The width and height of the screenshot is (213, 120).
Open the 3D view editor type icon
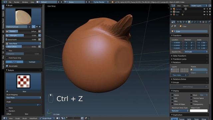5,118
